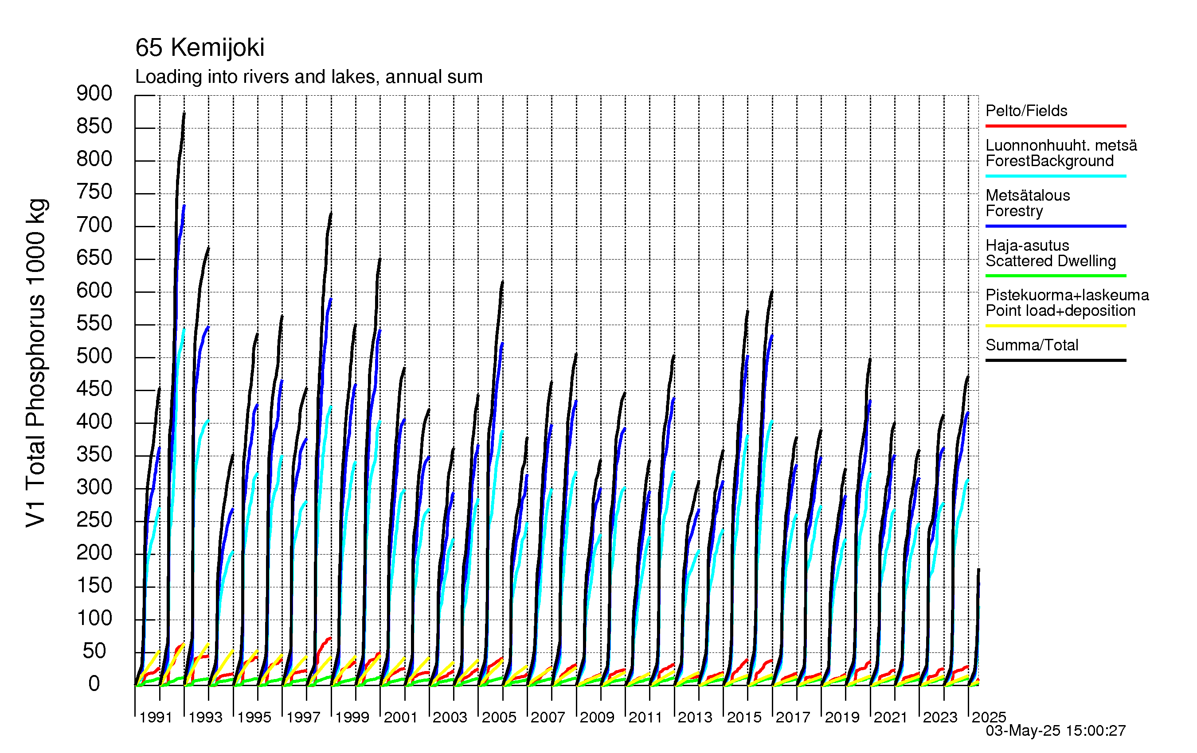1197x753 pixels.
Task: Click the 'Summa/Total' legend label
Action: pos(1032,345)
